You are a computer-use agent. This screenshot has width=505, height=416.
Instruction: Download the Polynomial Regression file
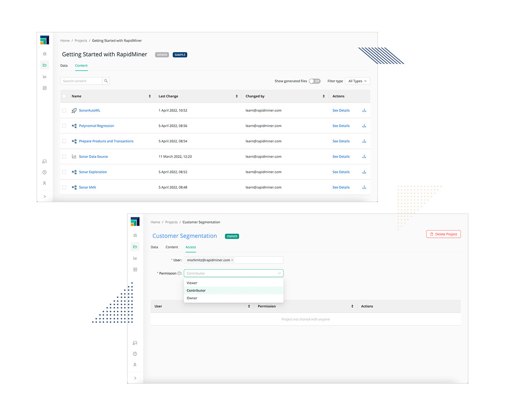[x=364, y=126]
